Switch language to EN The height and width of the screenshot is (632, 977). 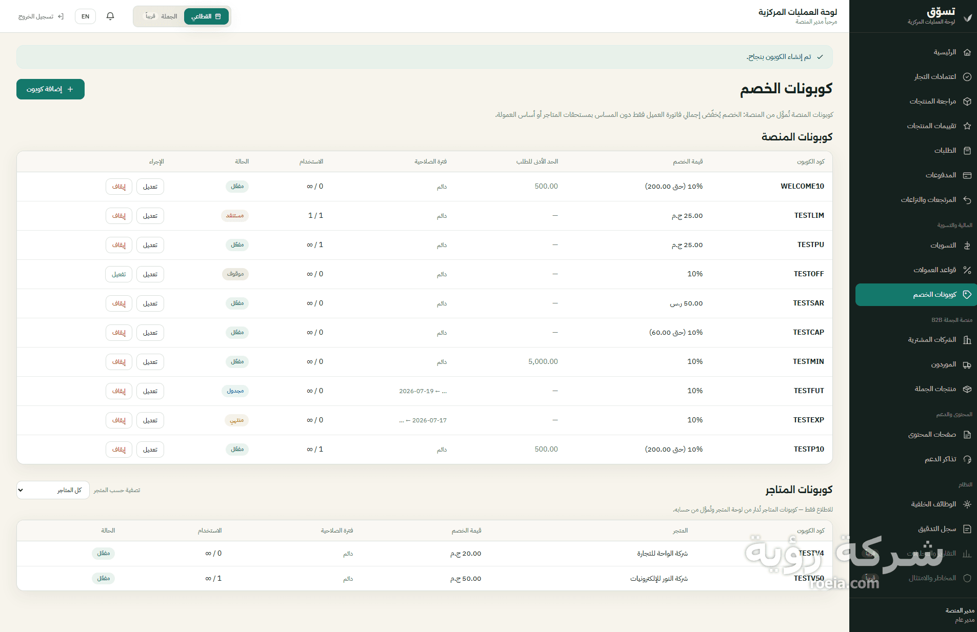[85, 16]
